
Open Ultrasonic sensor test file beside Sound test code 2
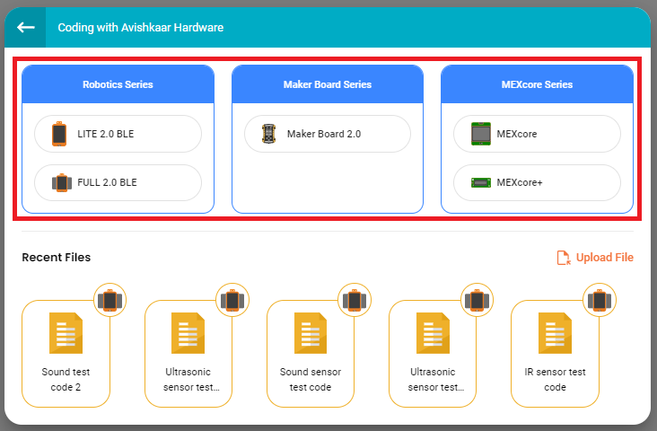point(188,354)
